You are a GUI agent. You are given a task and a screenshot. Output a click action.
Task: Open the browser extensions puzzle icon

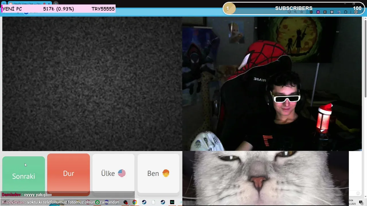click(x=345, y=12)
